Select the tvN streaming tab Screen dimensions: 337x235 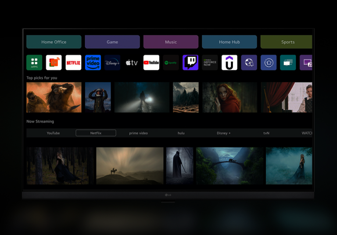pos(266,133)
